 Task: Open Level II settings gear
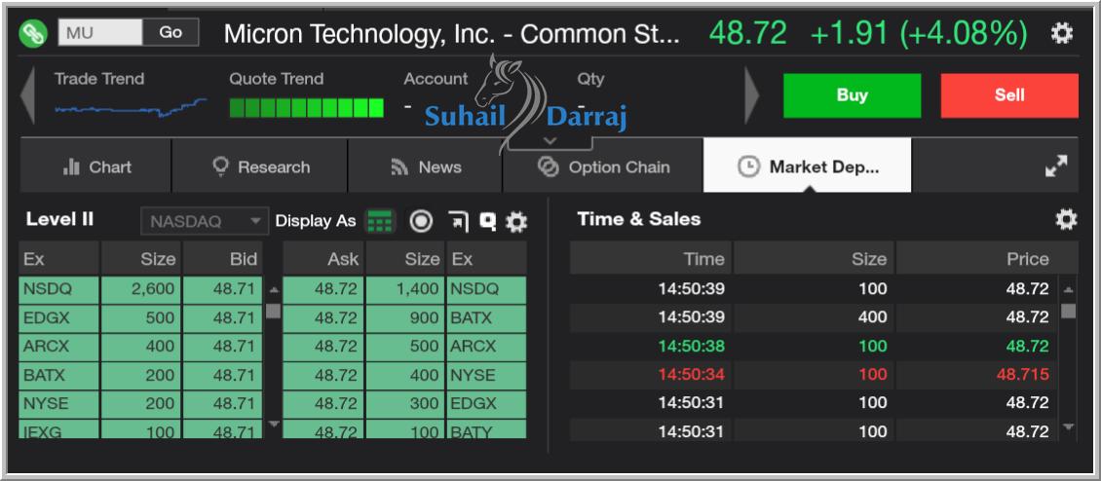516,222
